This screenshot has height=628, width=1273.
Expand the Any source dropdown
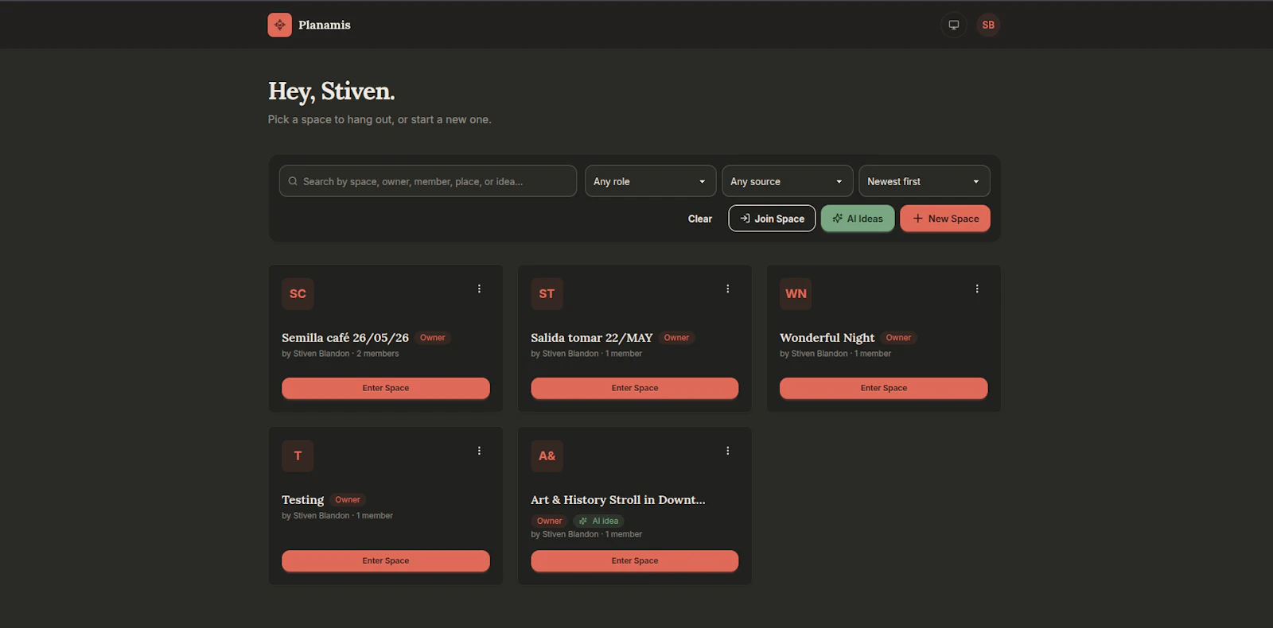[x=787, y=181]
